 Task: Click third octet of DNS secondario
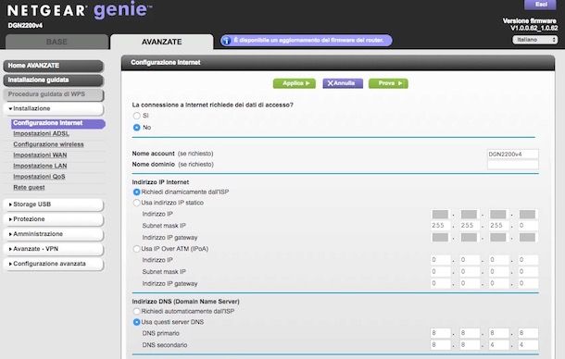[x=498, y=345]
